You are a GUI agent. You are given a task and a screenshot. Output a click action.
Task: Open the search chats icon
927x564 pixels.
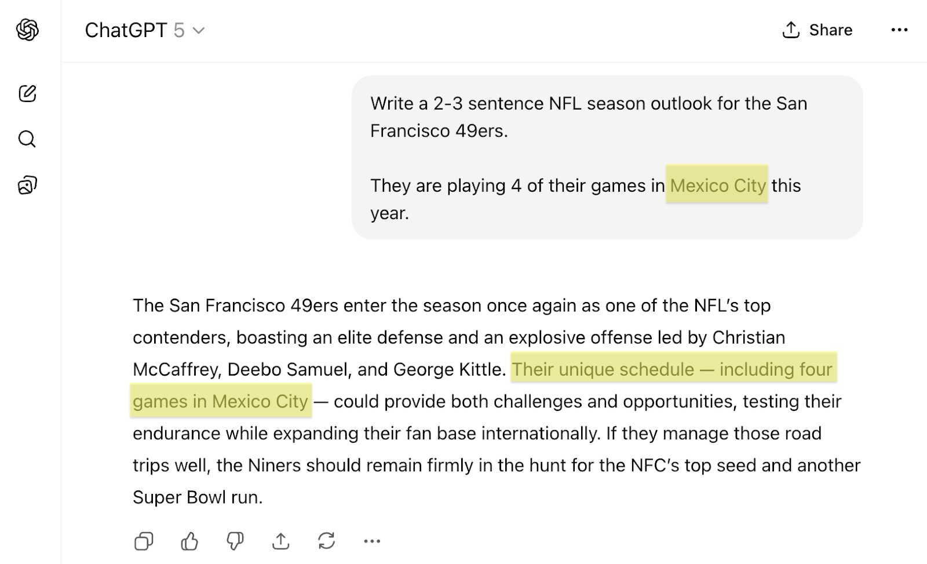point(27,139)
